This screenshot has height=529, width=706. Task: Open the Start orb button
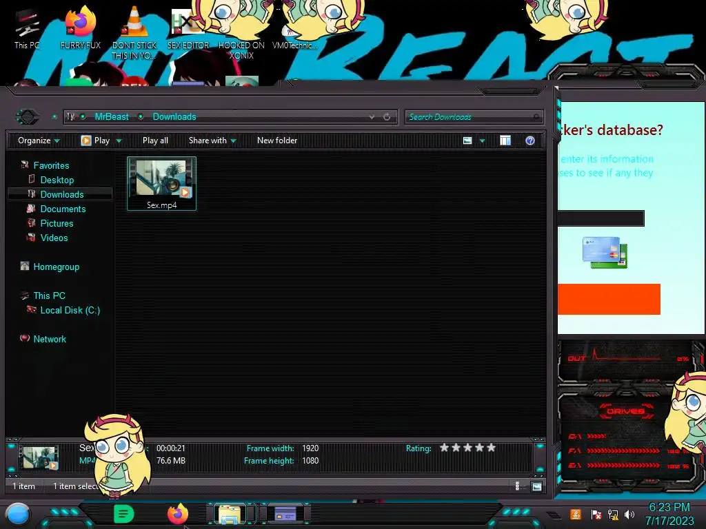click(x=19, y=514)
